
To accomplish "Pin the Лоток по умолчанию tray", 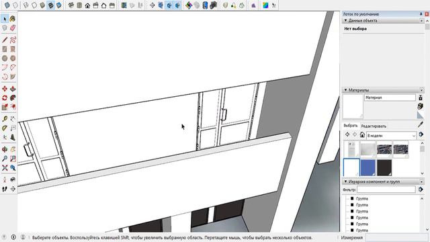I will [x=421, y=14].
